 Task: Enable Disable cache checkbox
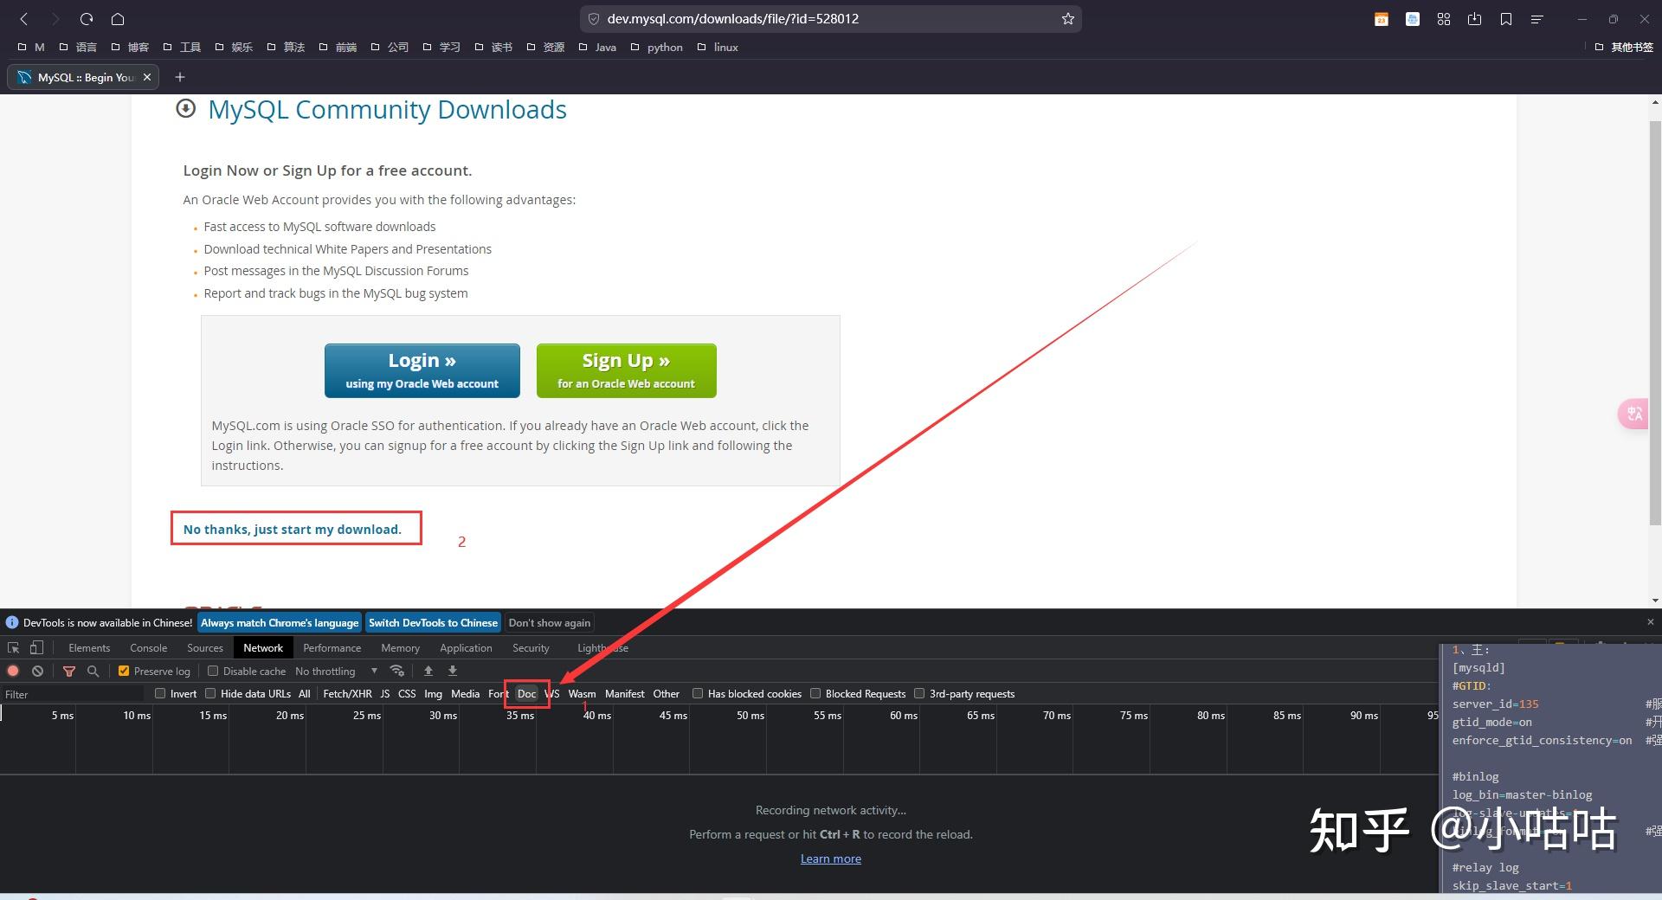[x=213, y=671]
